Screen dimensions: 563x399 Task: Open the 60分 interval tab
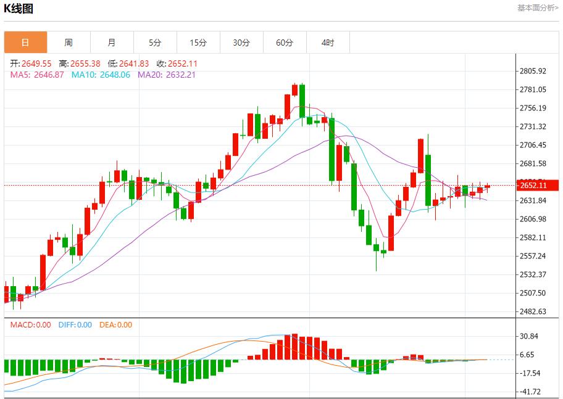285,43
